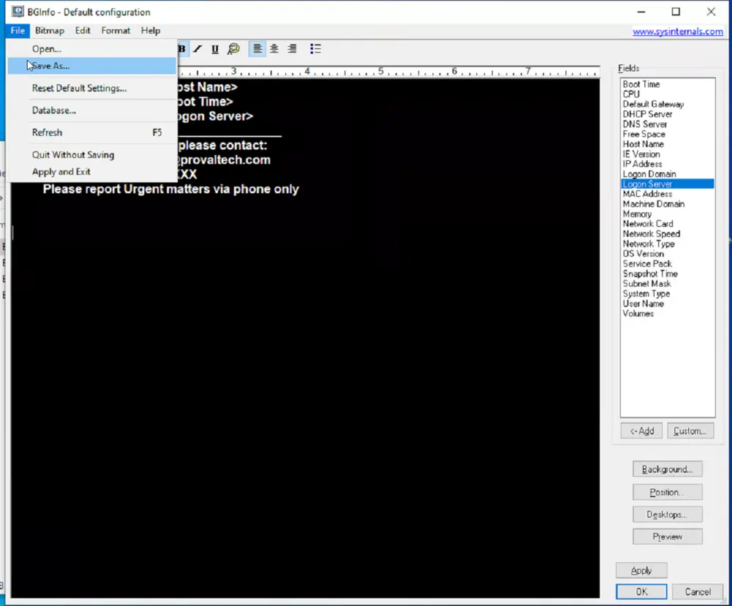
Task: Maximize the BGInfo window
Action: (x=676, y=12)
